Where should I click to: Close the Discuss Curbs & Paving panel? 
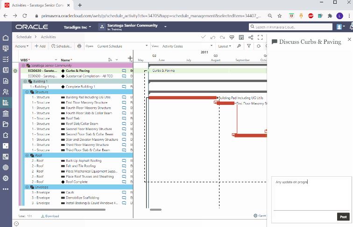tap(349, 39)
